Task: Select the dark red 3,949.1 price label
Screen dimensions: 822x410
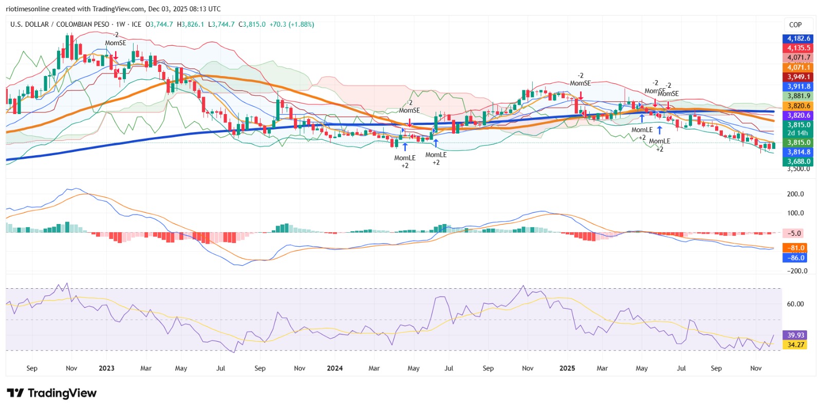Action: coord(798,77)
